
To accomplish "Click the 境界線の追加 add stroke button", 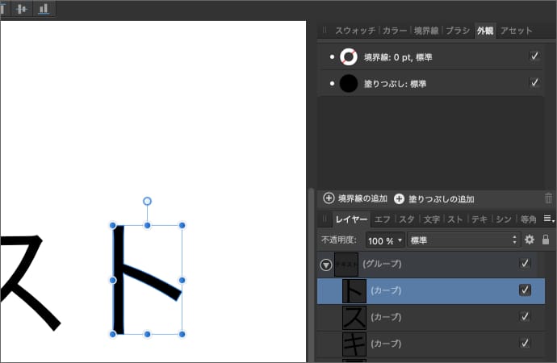I will tap(356, 198).
